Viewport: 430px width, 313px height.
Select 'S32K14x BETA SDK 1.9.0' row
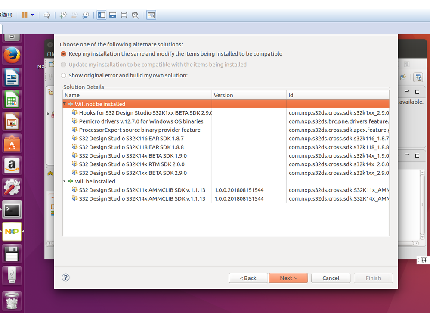[226, 155]
